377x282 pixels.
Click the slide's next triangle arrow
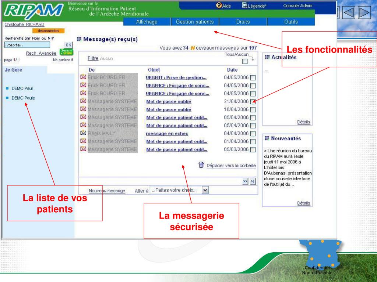pos(364,12)
